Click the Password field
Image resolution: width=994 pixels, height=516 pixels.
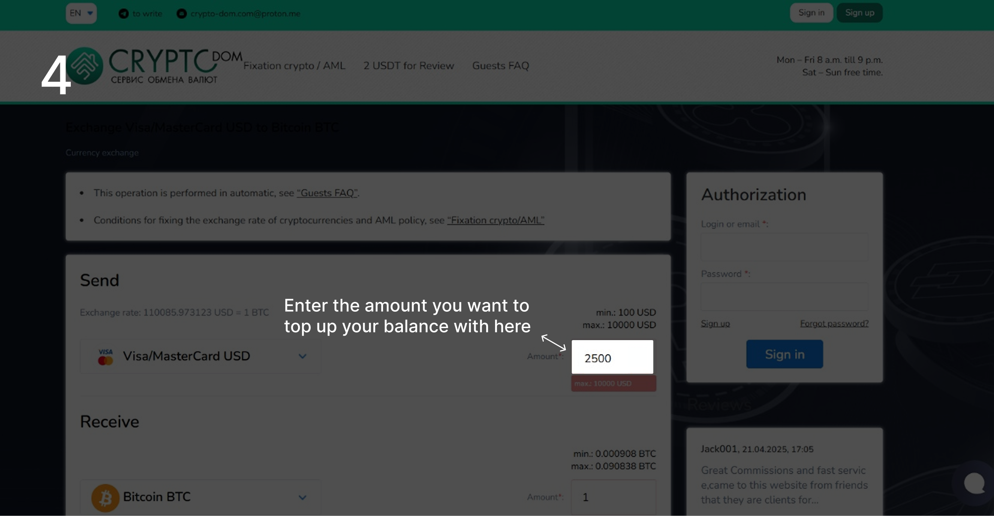tap(784, 297)
